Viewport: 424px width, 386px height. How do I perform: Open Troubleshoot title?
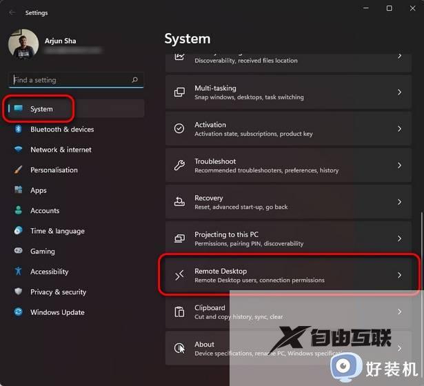[x=215, y=161]
